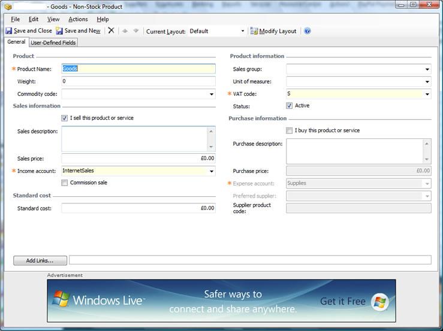This screenshot has height=331, width=443.
Task: Click Purchase description scroll up arrow
Action: click(x=427, y=144)
